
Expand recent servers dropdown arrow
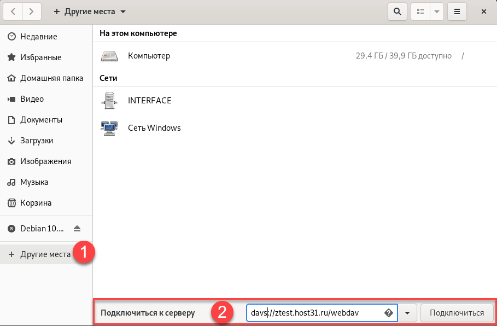[x=407, y=313]
